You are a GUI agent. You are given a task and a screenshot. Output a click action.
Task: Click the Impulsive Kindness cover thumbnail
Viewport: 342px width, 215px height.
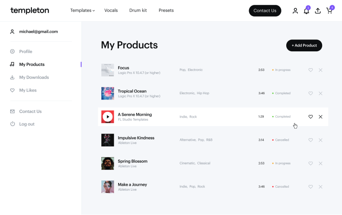click(108, 140)
